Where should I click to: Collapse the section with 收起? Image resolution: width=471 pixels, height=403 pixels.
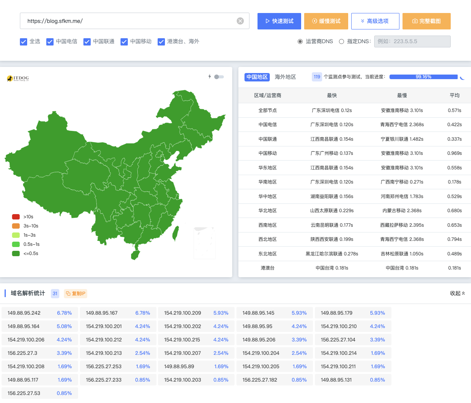point(458,293)
